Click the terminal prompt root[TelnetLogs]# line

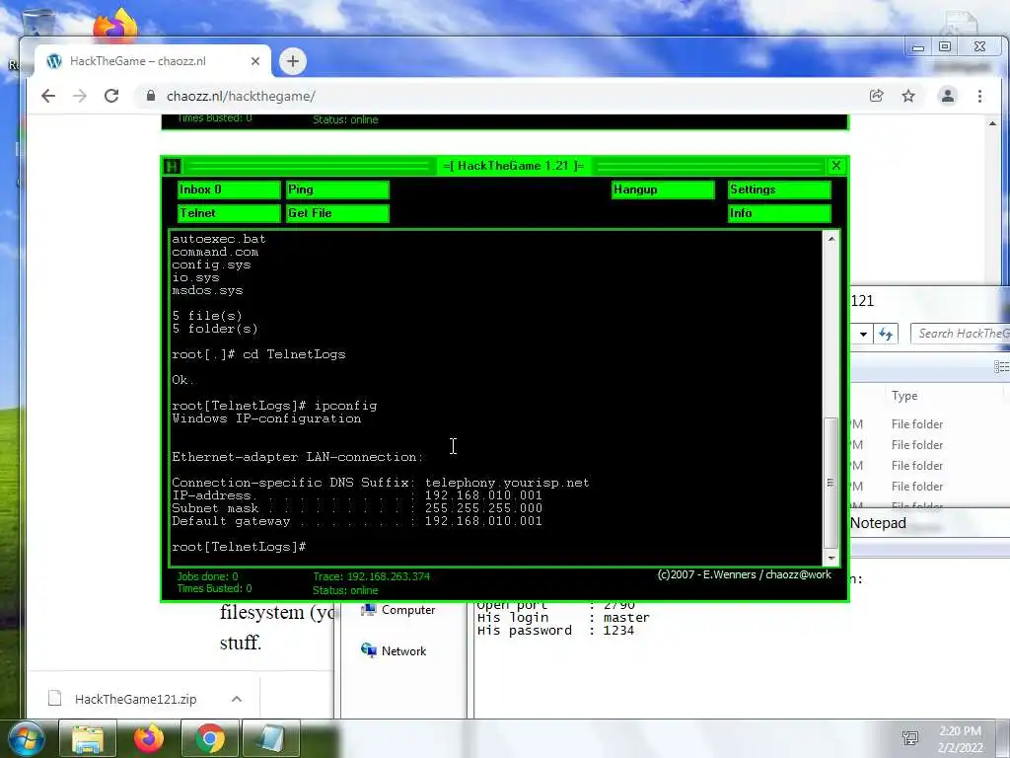point(239,547)
